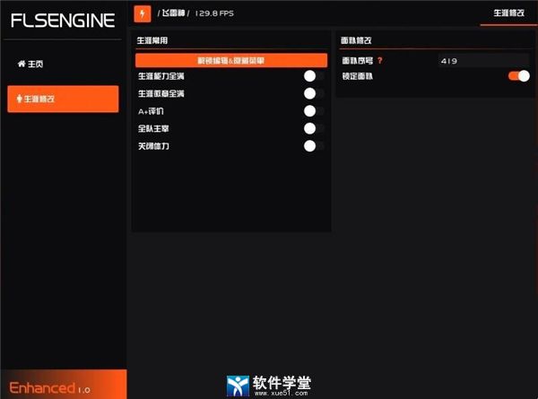This screenshot has width=538, height=399.
Task: Switch to the 生涯修改 tab at top right
Action: [508, 13]
